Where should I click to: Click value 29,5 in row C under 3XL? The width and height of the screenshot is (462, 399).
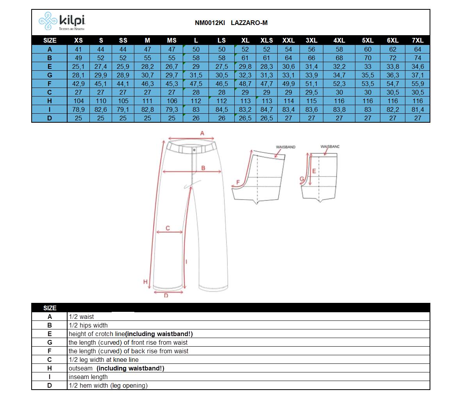coord(311,92)
